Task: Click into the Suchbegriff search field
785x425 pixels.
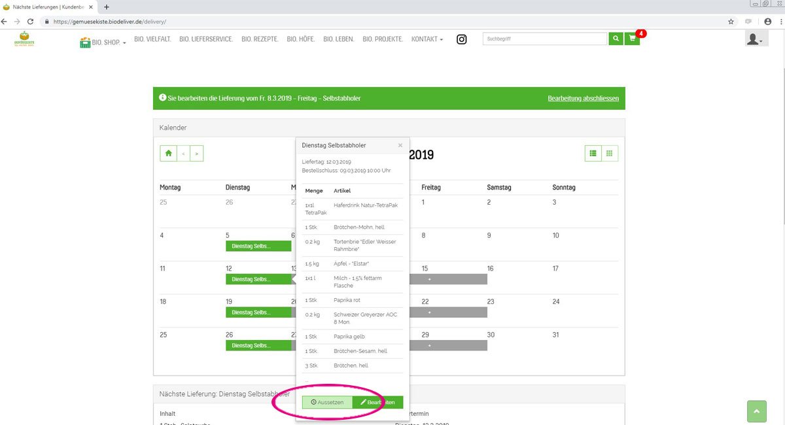Action: pos(544,39)
